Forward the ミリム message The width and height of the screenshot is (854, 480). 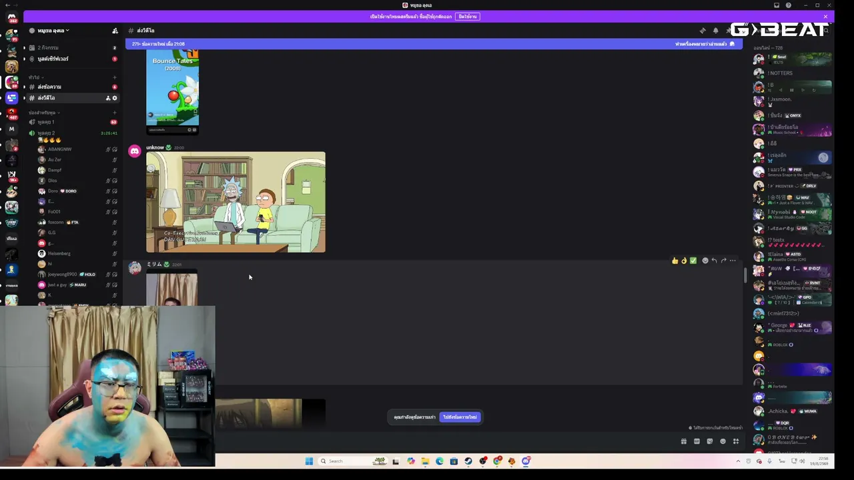723,261
